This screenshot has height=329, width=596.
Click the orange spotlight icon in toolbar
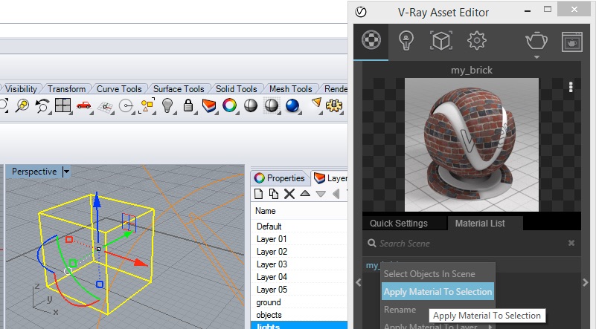pos(316,103)
